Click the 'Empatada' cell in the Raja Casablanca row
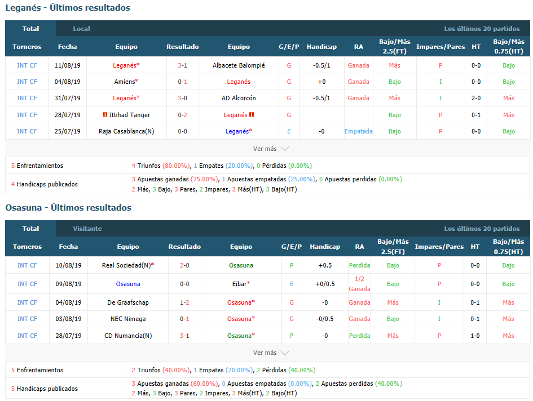The width and height of the screenshot is (533, 401). coord(359,131)
